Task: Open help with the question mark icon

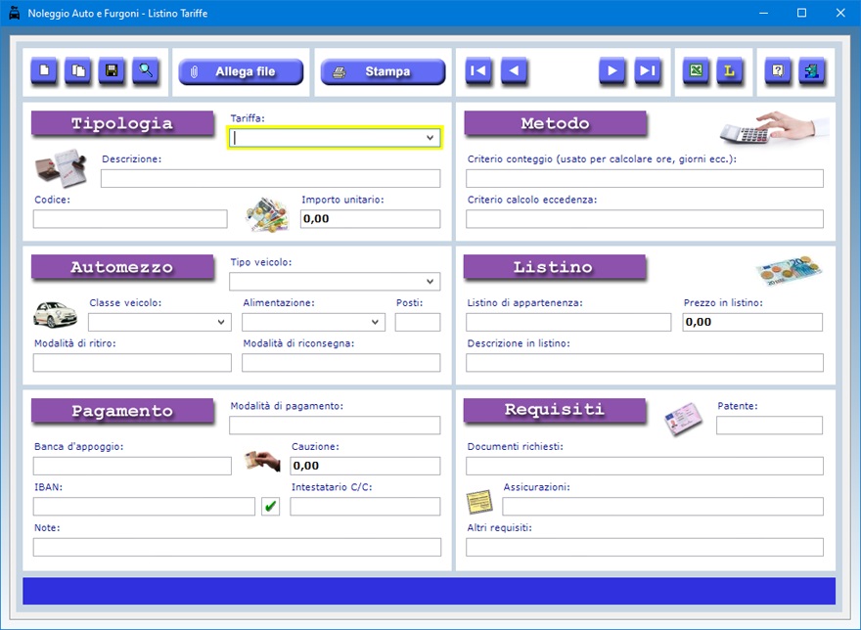Action: click(778, 71)
